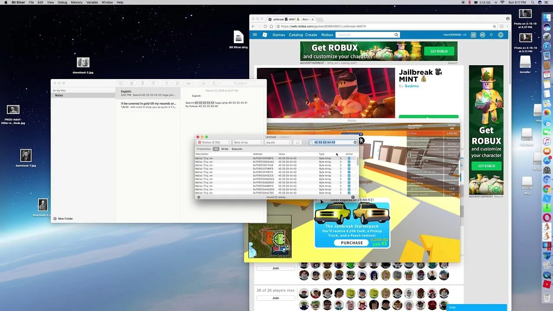553x311 pixels.
Task: Open Untitled document title dropdown arrow
Action: coord(290,137)
